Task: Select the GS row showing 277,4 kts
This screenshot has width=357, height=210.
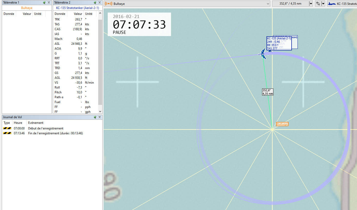Action: [76, 73]
